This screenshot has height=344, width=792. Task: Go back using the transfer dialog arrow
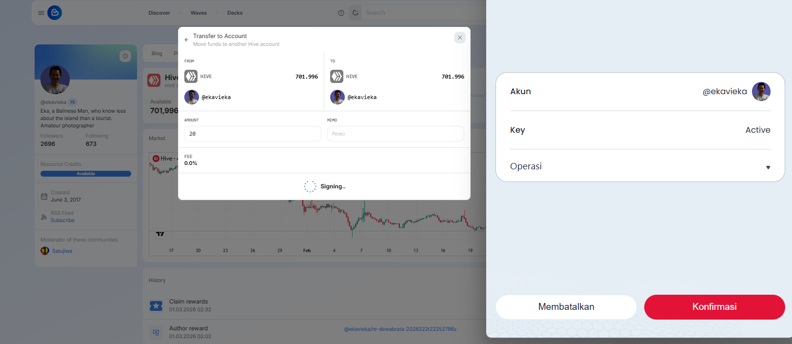pos(186,40)
